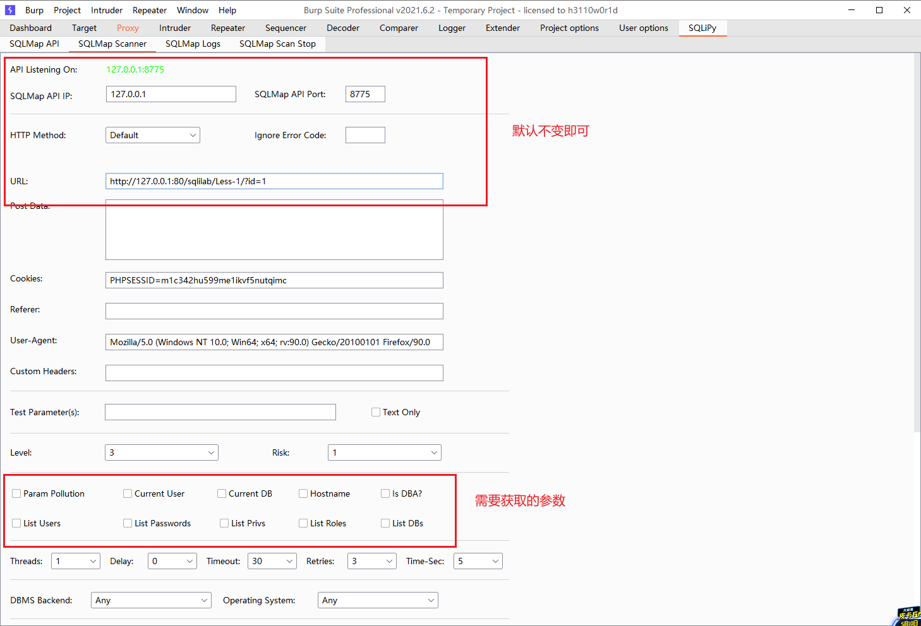Click the Custom Headers input field
This screenshot has height=626, width=921.
pos(274,373)
